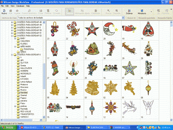This screenshot has width=173, height=130.
Task: Select the HALLOWEEN folder in the tree
Action: (26, 68)
